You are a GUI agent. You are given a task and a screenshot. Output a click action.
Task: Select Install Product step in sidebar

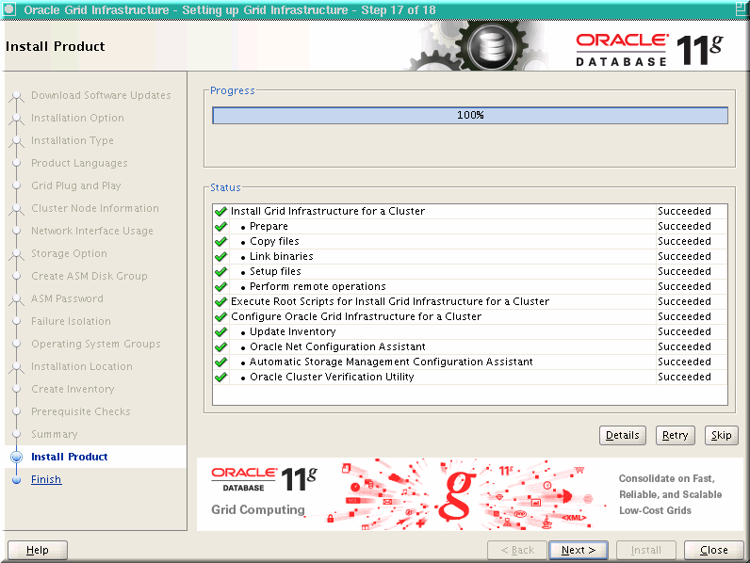[70, 457]
